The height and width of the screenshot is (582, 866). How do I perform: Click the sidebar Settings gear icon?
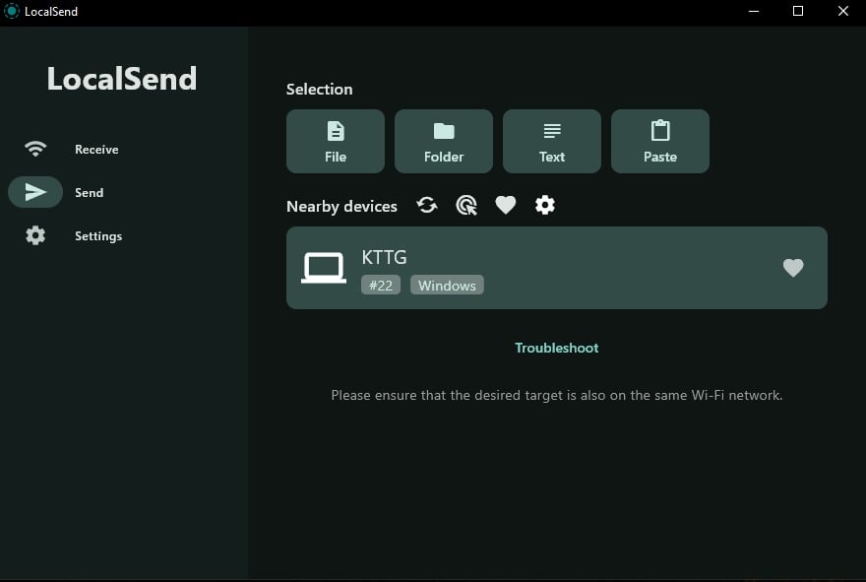point(35,235)
